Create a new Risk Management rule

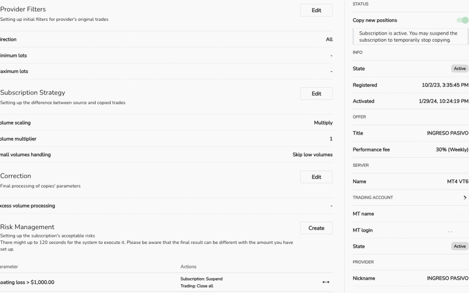click(x=316, y=228)
